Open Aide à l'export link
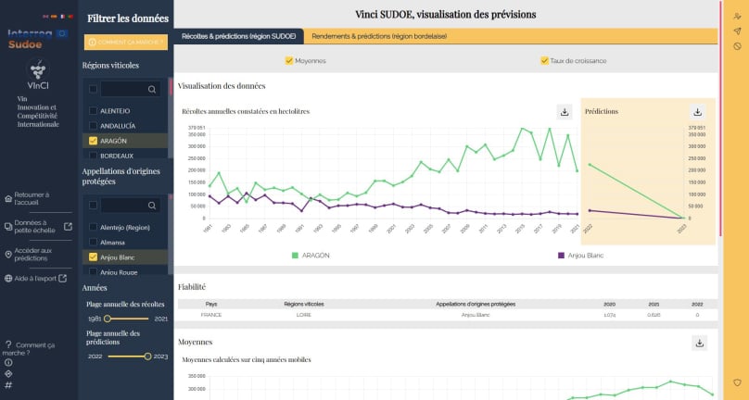 (x=35, y=278)
